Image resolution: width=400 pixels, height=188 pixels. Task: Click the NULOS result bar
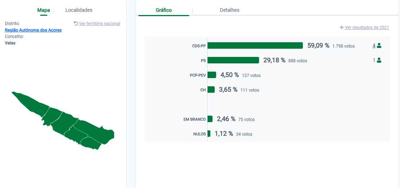click(x=209, y=134)
